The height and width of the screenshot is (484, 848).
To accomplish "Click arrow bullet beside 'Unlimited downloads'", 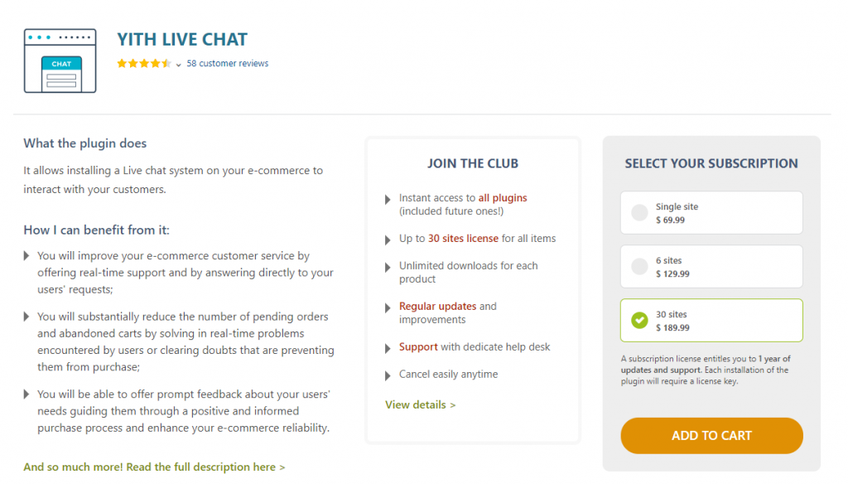I will (x=388, y=267).
